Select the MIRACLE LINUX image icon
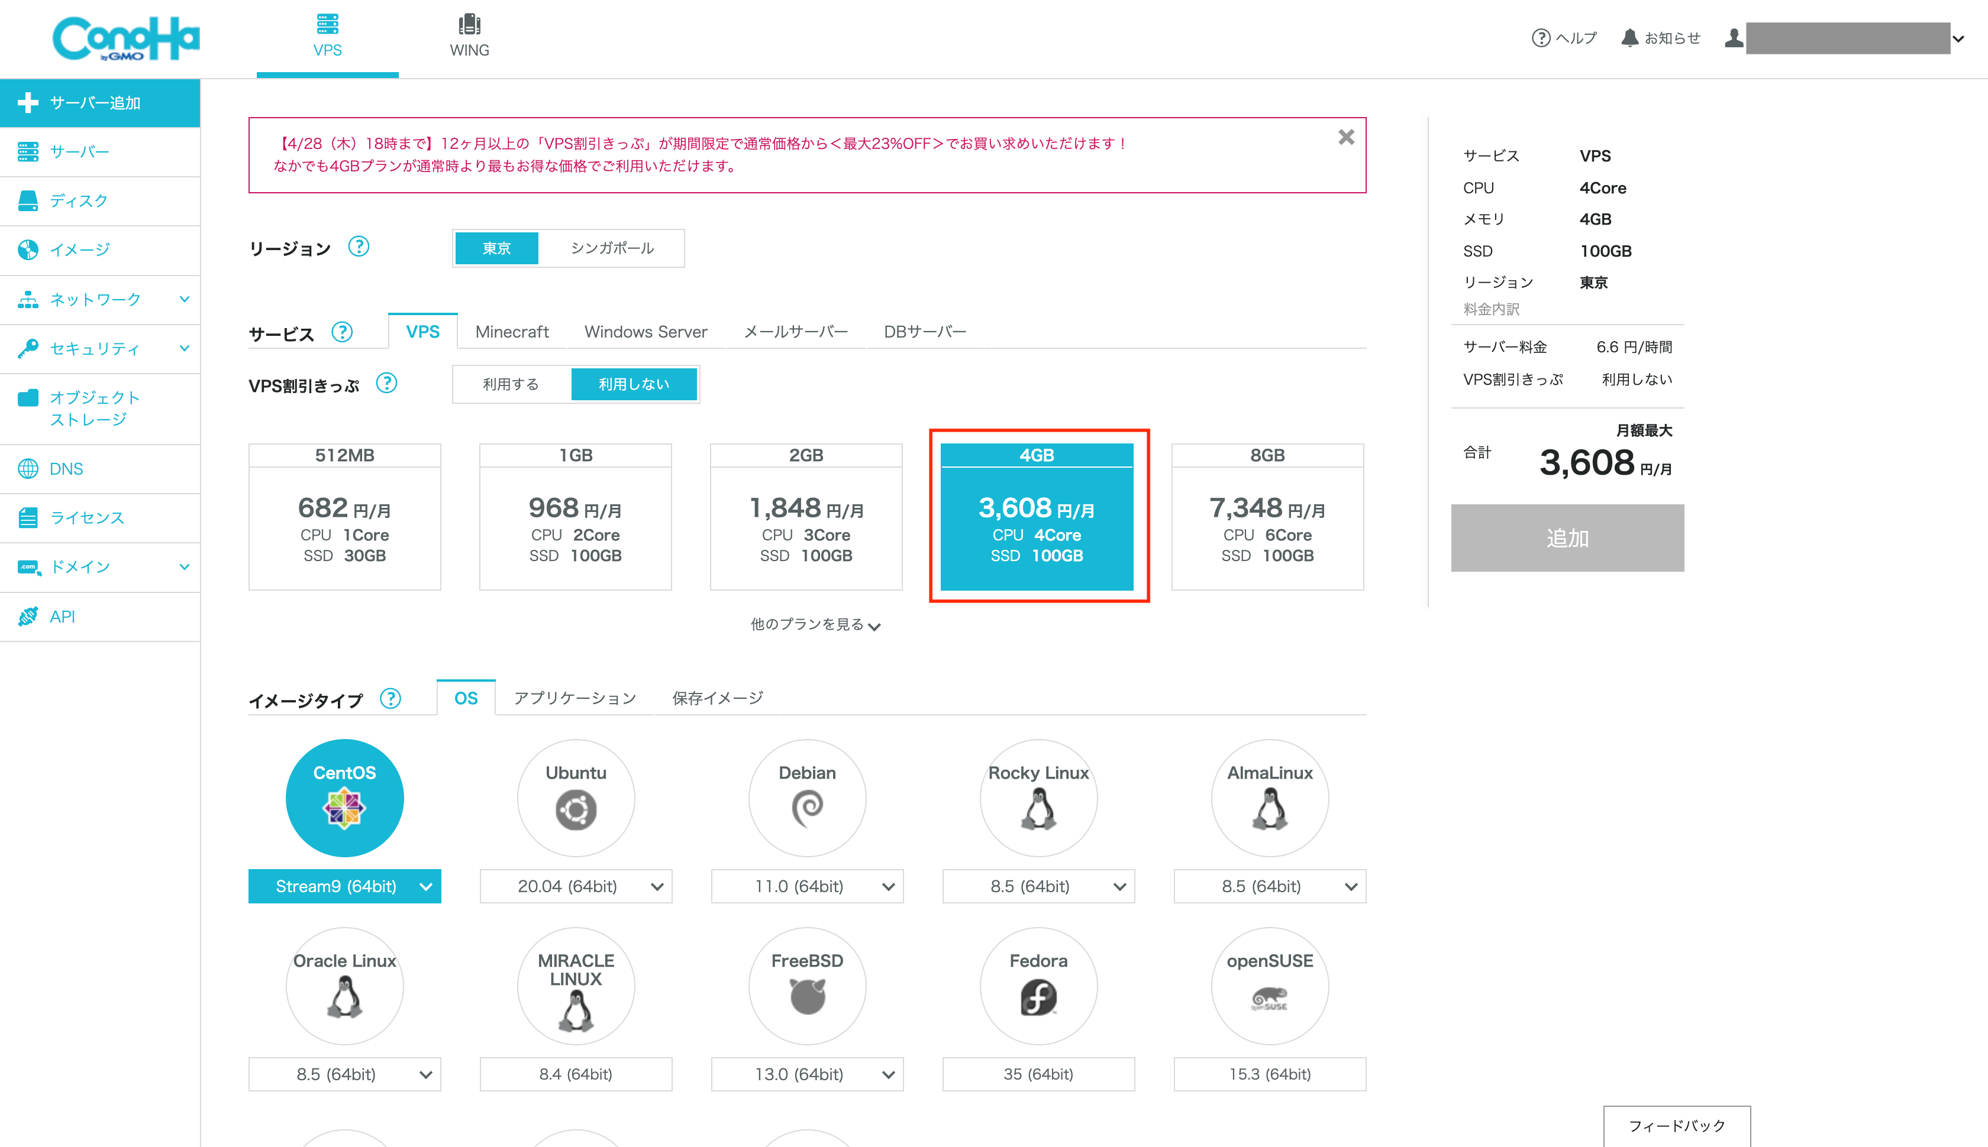This screenshot has width=1988, height=1147. click(576, 986)
